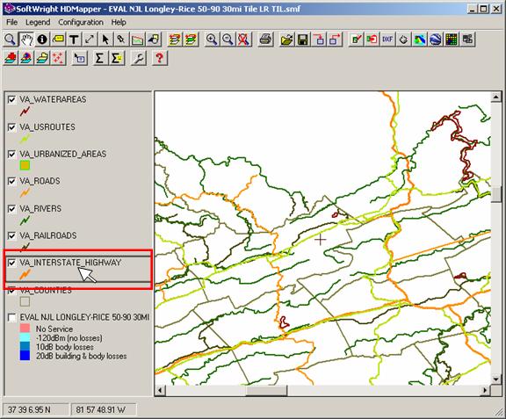
Task: Click the blue globe toolbar icon
Action: tap(436, 40)
